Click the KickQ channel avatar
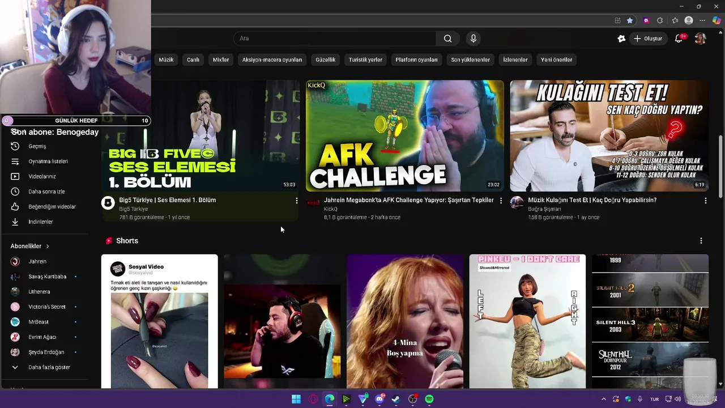Screen dimensions: 725x408 point(313,203)
